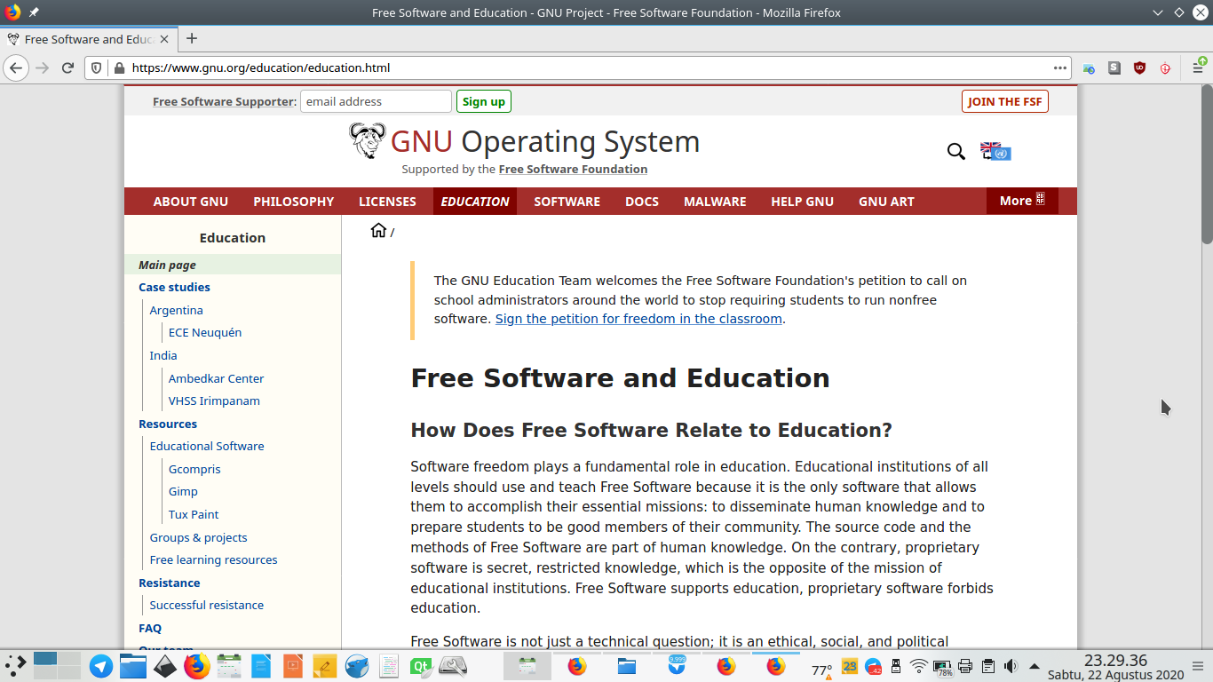This screenshot has height=682, width=1213.
Task: Open the ABOUT GNU menu item
Action: point(191,202)
